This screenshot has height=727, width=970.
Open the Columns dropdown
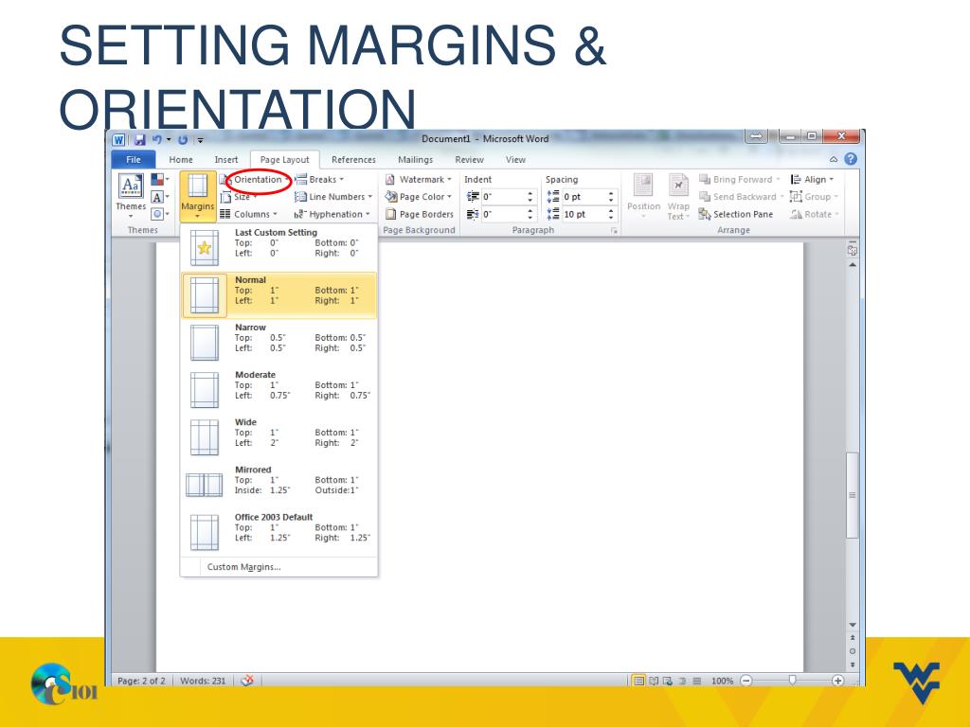pyautogui.click(x=249, y=214)
